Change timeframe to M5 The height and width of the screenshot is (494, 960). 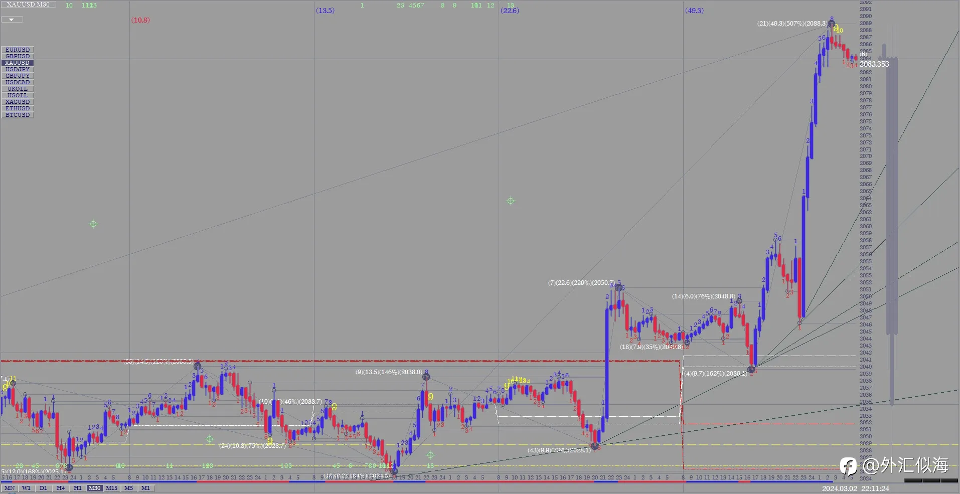[128, 488]
